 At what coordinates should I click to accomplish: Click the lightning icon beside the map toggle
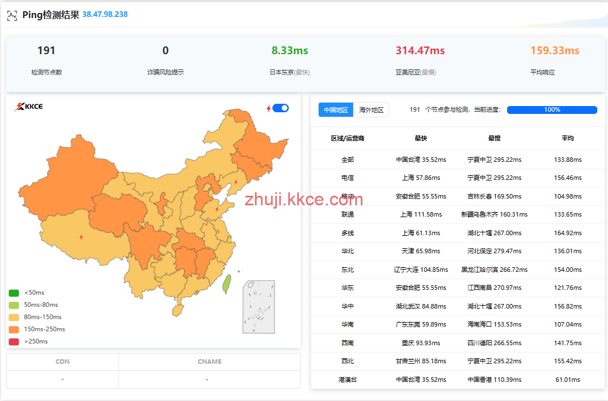click(x=268, y=108)
